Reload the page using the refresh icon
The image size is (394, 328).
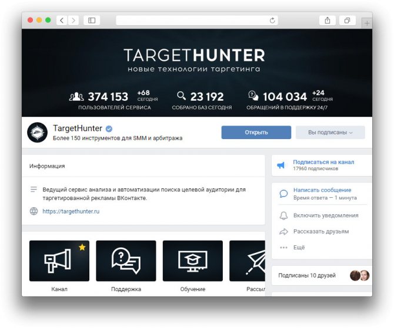[x=272, y=21]
